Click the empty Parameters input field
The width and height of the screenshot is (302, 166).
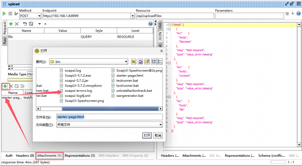click(x=250, y=16)
